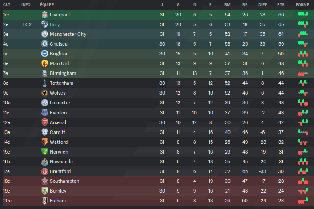
Task: Open the Southampton team link
Action: [64, 181]
